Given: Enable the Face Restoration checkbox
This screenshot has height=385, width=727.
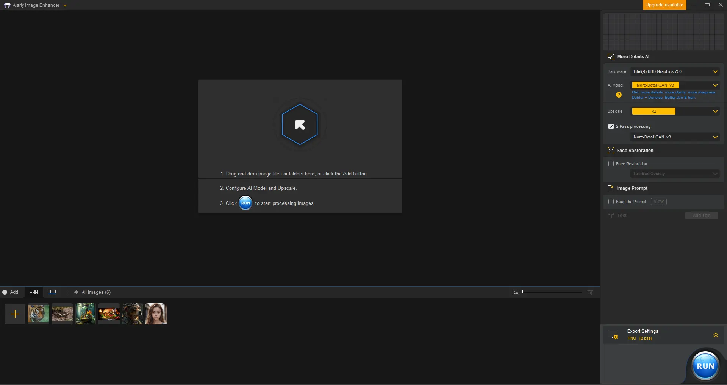Looking at the screenshot, I should point(611,164).
